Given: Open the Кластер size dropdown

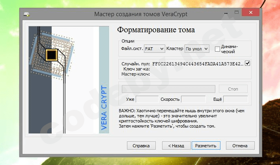Looking at the screenshot, I should (x=197, y=49).
